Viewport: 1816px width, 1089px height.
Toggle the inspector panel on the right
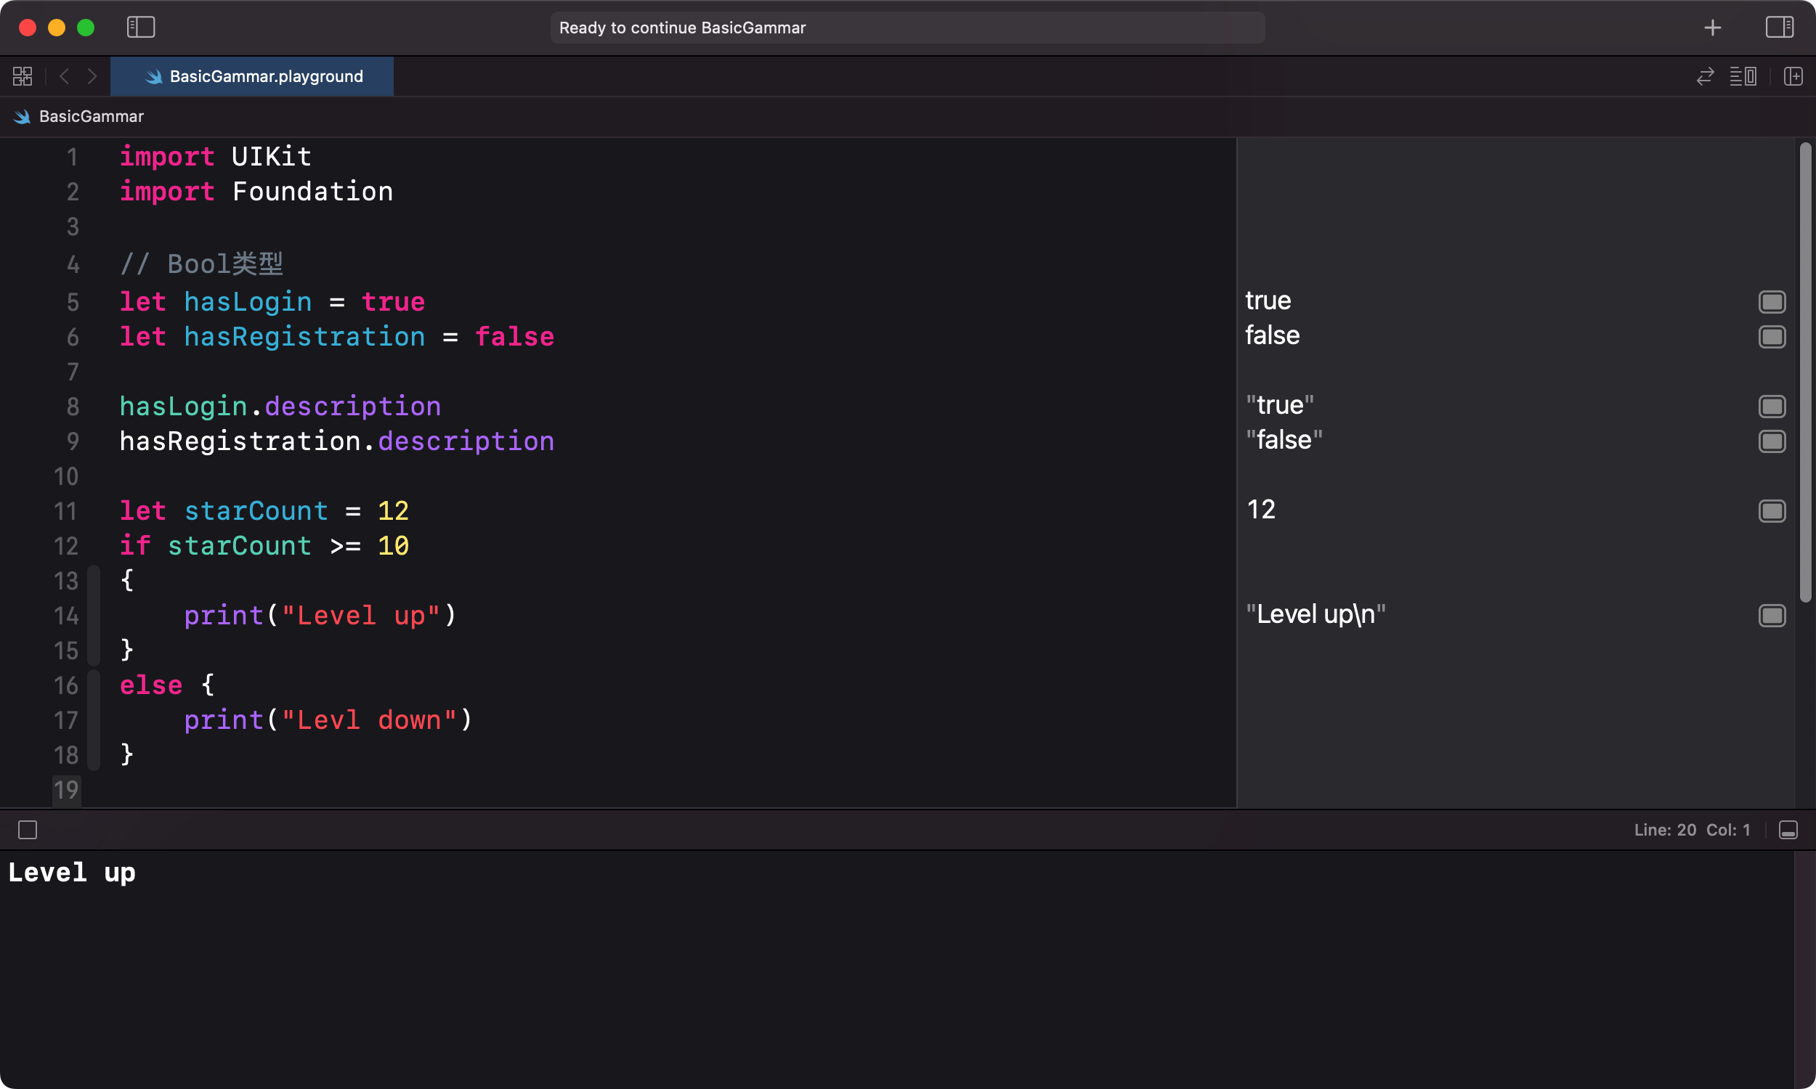pyautogui.click(x=1779, y=27)
